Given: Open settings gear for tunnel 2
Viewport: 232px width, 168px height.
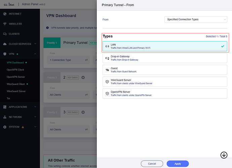Looking at the screenshot, I should coord(83,77).
